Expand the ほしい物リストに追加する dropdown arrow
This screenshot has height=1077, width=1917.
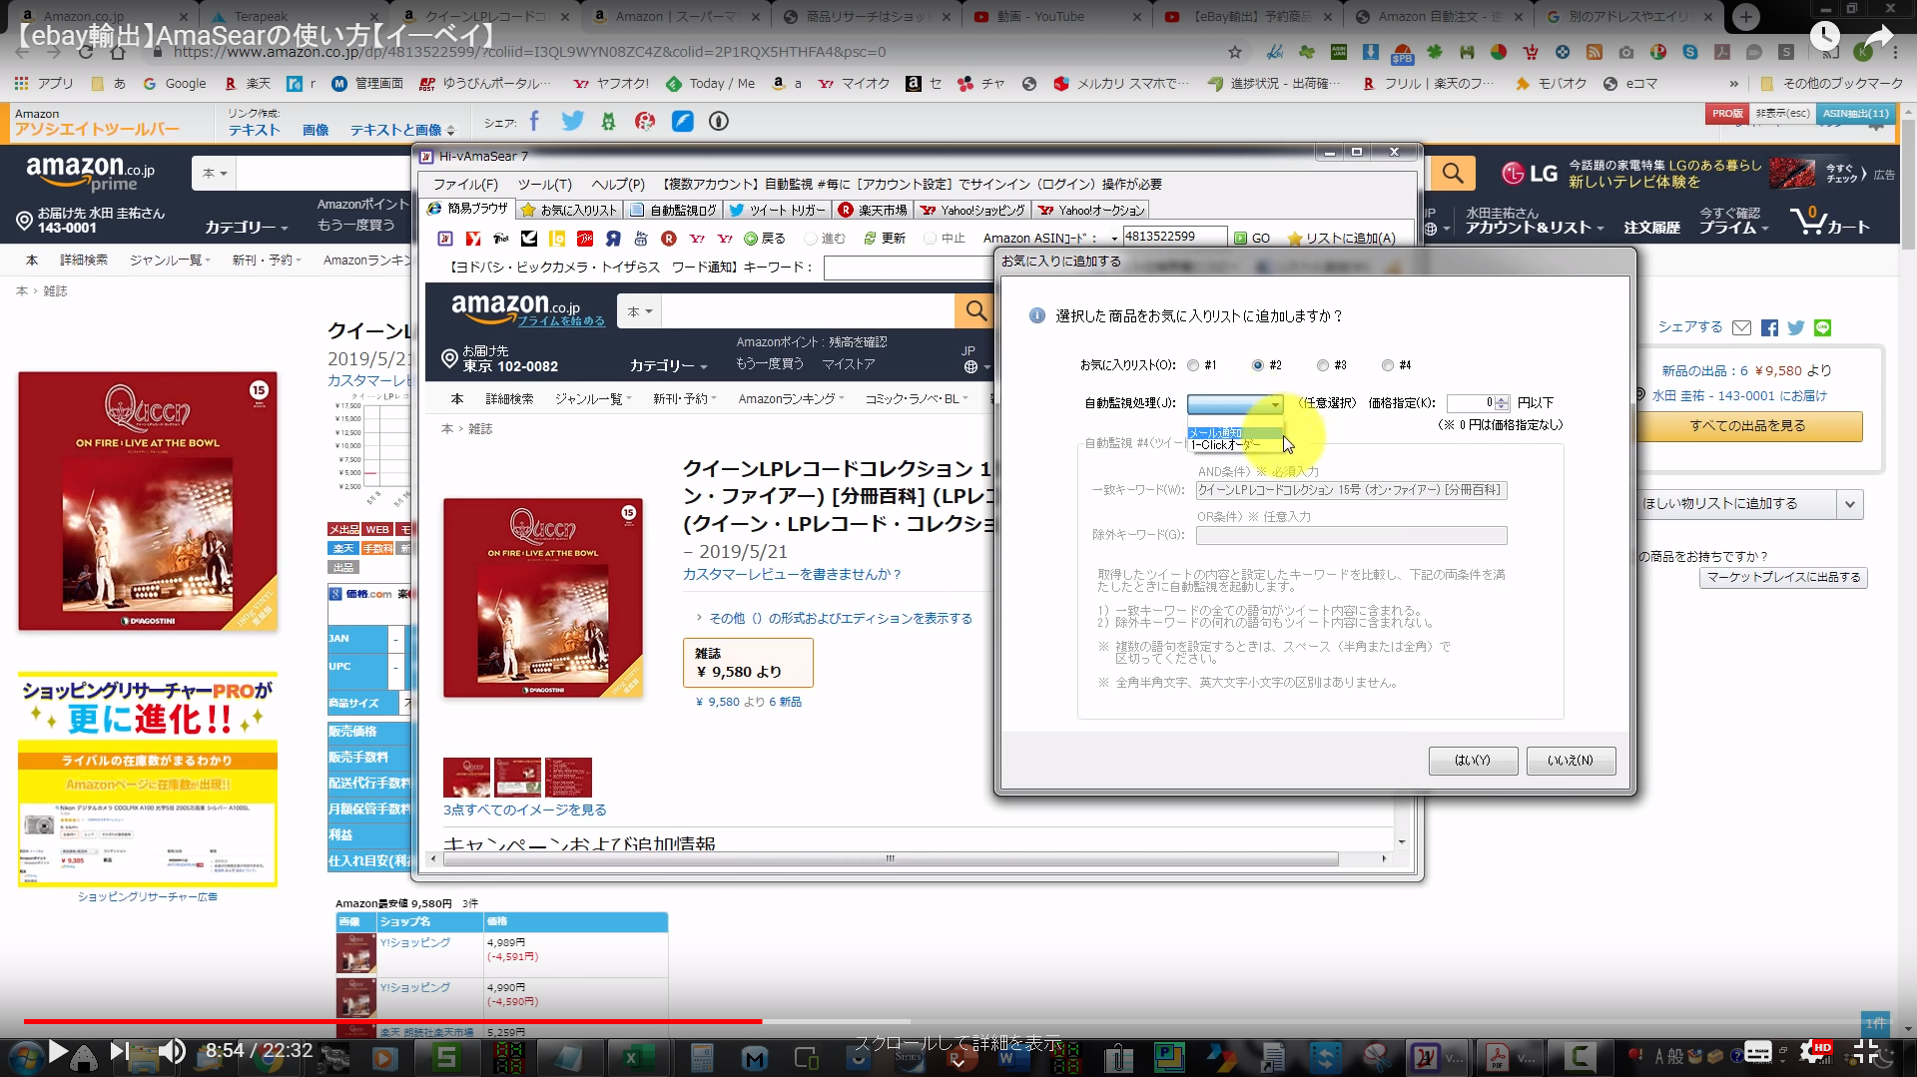tap(1850, 504)
